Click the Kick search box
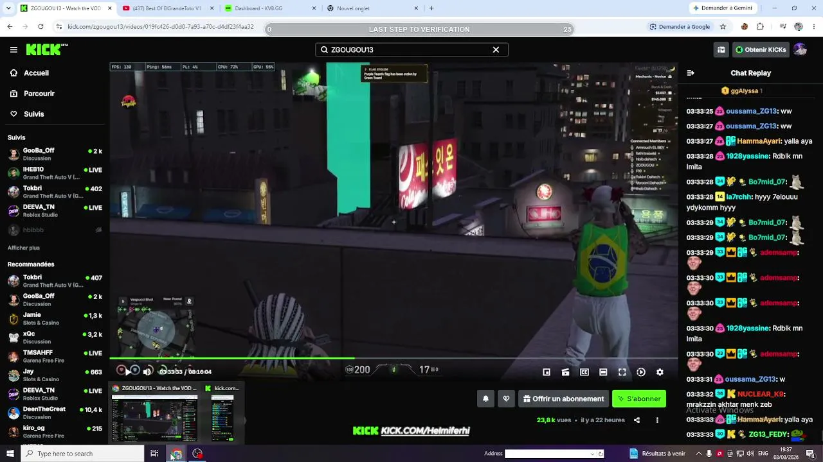 411,49
